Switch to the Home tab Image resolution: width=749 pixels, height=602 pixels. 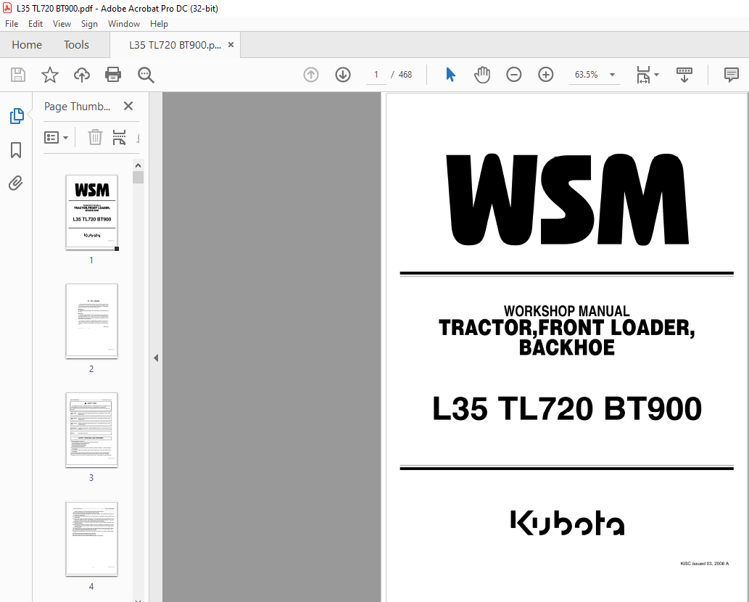[x=27, y=45]
